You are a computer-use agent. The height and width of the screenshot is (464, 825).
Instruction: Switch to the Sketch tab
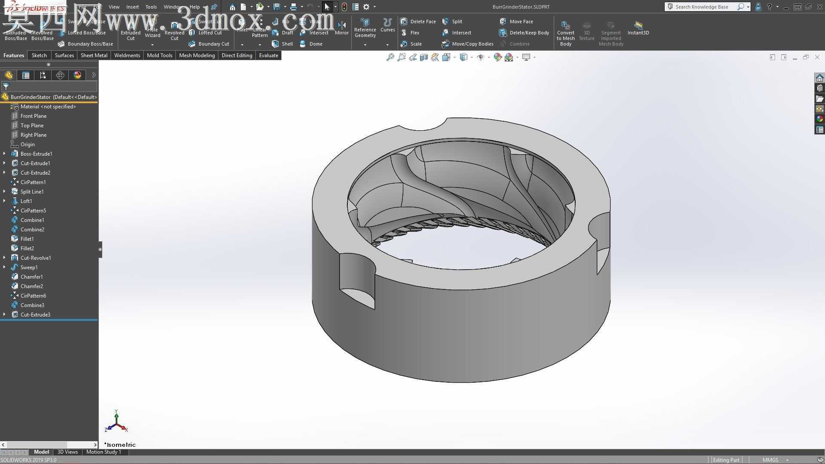pos(39,55)
